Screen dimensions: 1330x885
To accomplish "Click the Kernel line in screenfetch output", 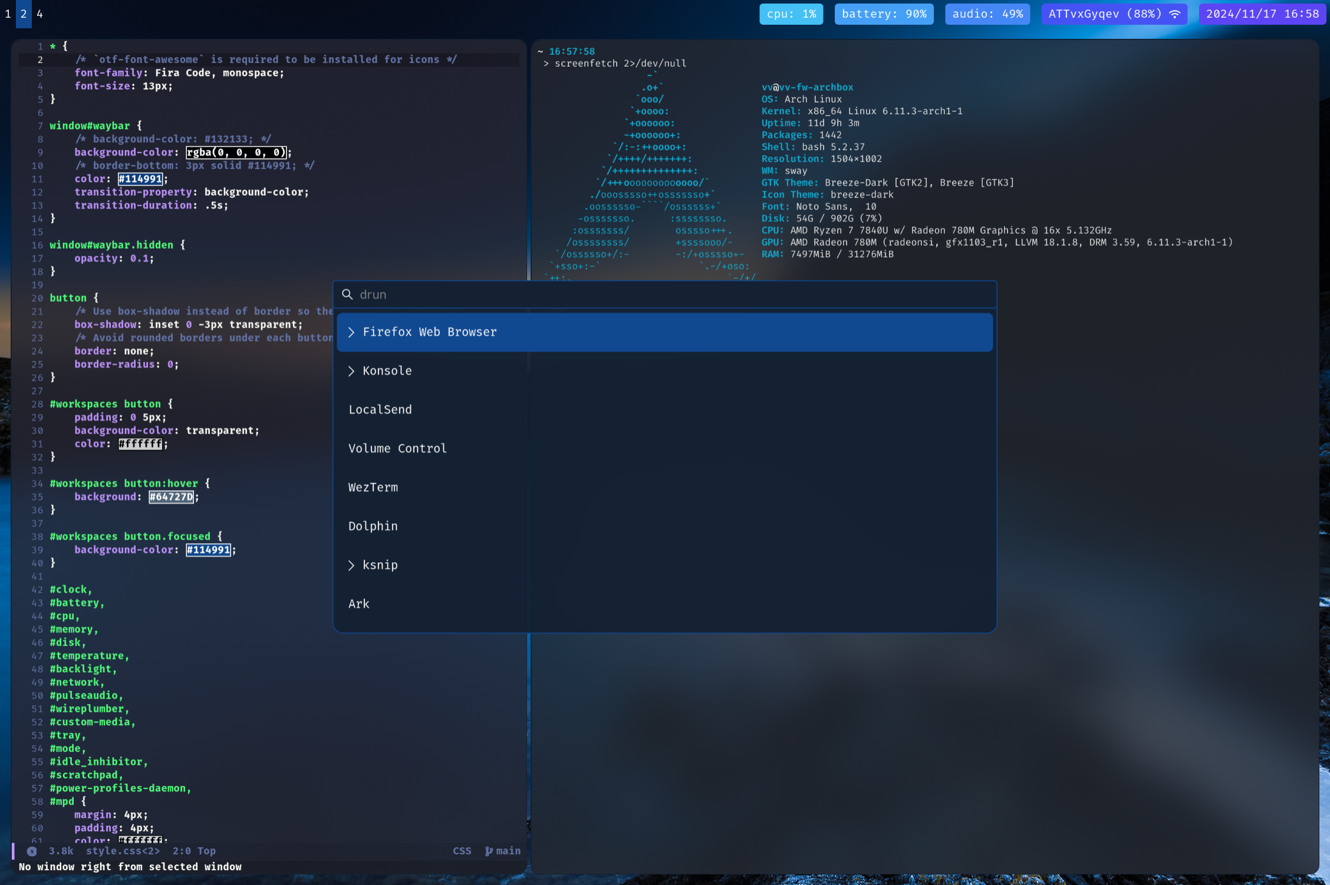I will pyautogui.click(x=861, y=111).
